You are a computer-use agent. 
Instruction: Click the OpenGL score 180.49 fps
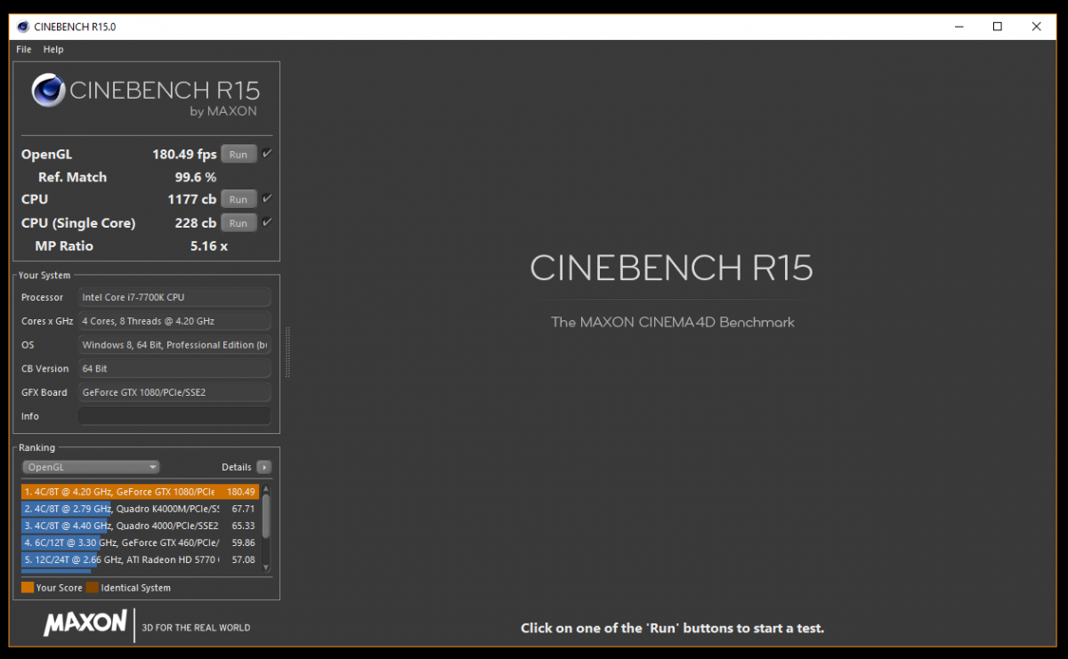click(x=184, y=154)
